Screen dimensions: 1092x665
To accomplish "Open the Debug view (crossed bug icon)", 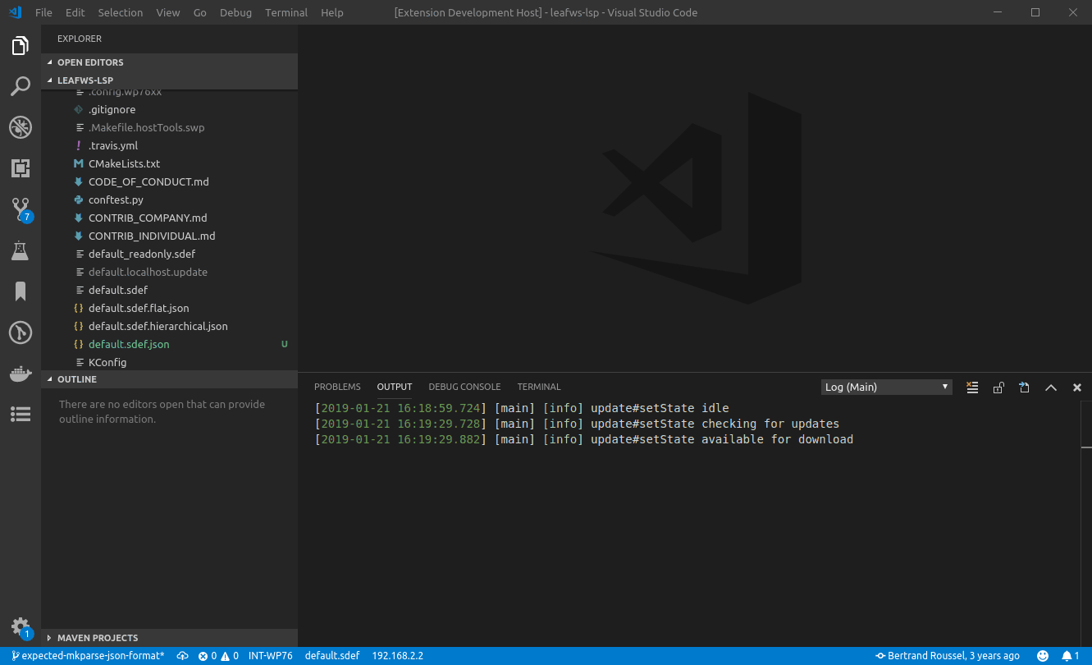I will [x=21, y=127].
